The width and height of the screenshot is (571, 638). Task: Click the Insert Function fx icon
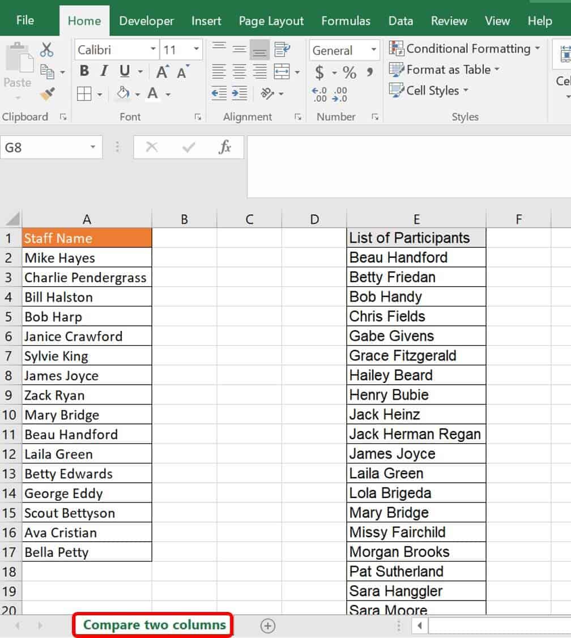(225, 147)
